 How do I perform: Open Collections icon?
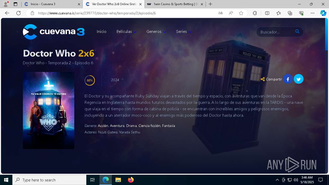coord(290,13)
